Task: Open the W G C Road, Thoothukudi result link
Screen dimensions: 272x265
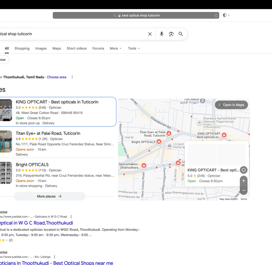Action: pyautogui.click(x=36, y=223)
